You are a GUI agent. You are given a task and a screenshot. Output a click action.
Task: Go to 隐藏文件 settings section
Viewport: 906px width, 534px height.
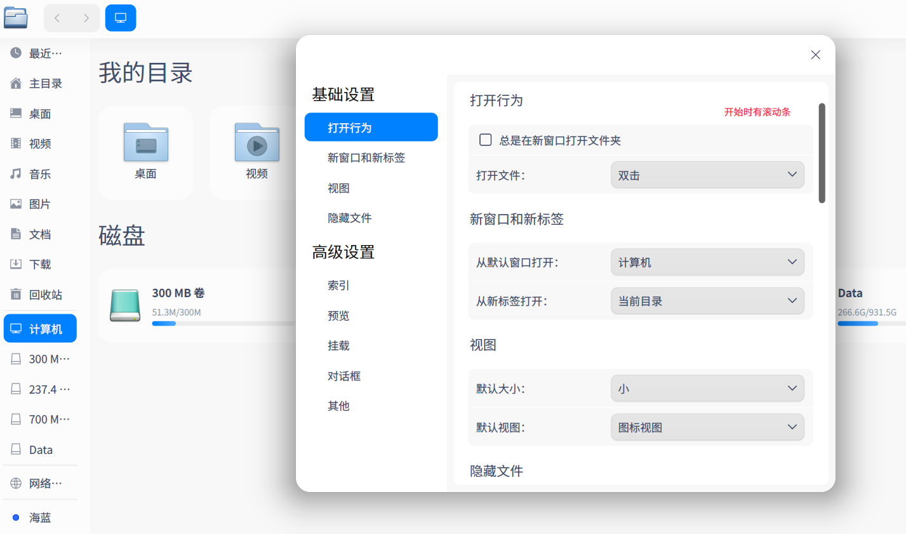click(350, 218)
